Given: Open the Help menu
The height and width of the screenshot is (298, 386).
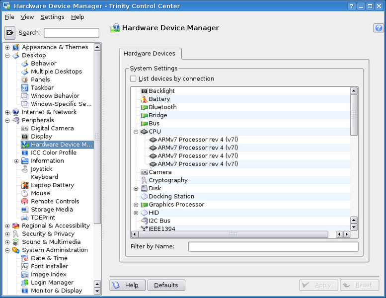Looking at the screenshot, I should click(x=77, y=17).
